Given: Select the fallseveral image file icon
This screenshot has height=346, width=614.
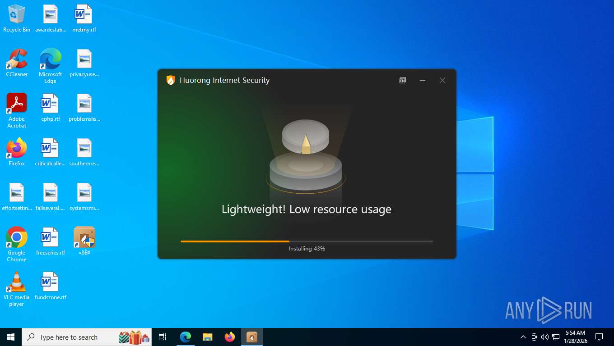Looking at the screenshot, I should click(51, 197).
